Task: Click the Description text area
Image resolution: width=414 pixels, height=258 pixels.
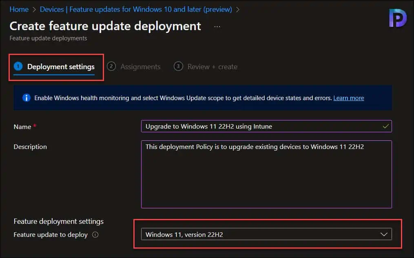Action: coord(266,174)
